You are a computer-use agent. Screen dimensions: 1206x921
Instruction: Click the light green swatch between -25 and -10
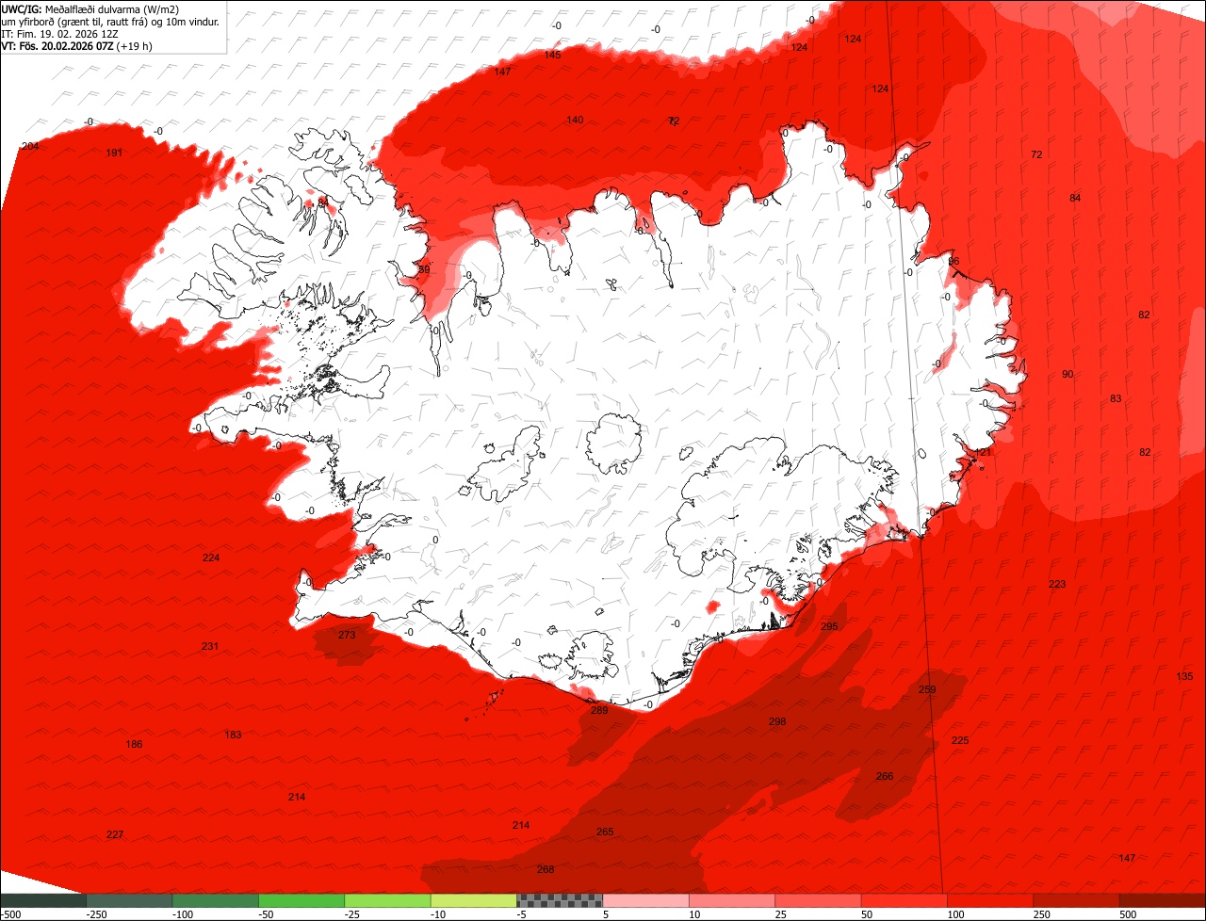pos(387,900)
